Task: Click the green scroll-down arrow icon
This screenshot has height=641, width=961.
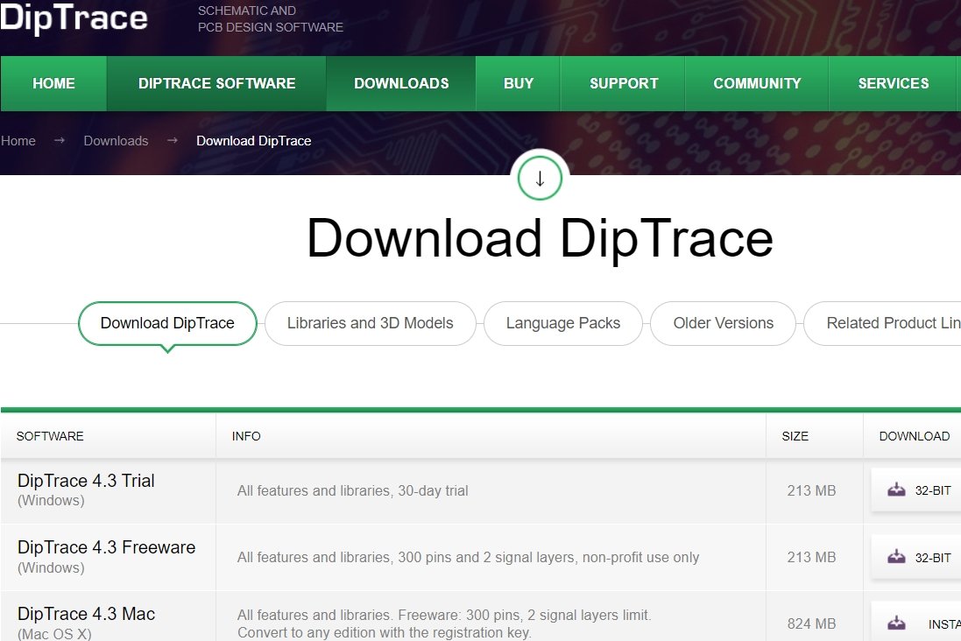Action: (539, 177)
